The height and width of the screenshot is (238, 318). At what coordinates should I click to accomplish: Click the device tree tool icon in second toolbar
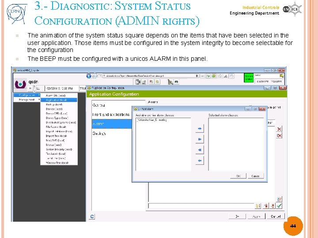[170, 82]
